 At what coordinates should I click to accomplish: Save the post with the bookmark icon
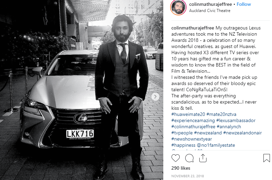coord(267,158)
